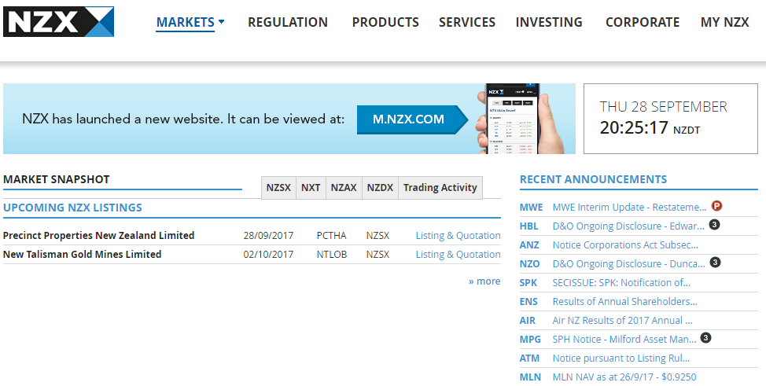Click the SPK ticker link
This screenshot has height=386, width=766.
[528, 283]
